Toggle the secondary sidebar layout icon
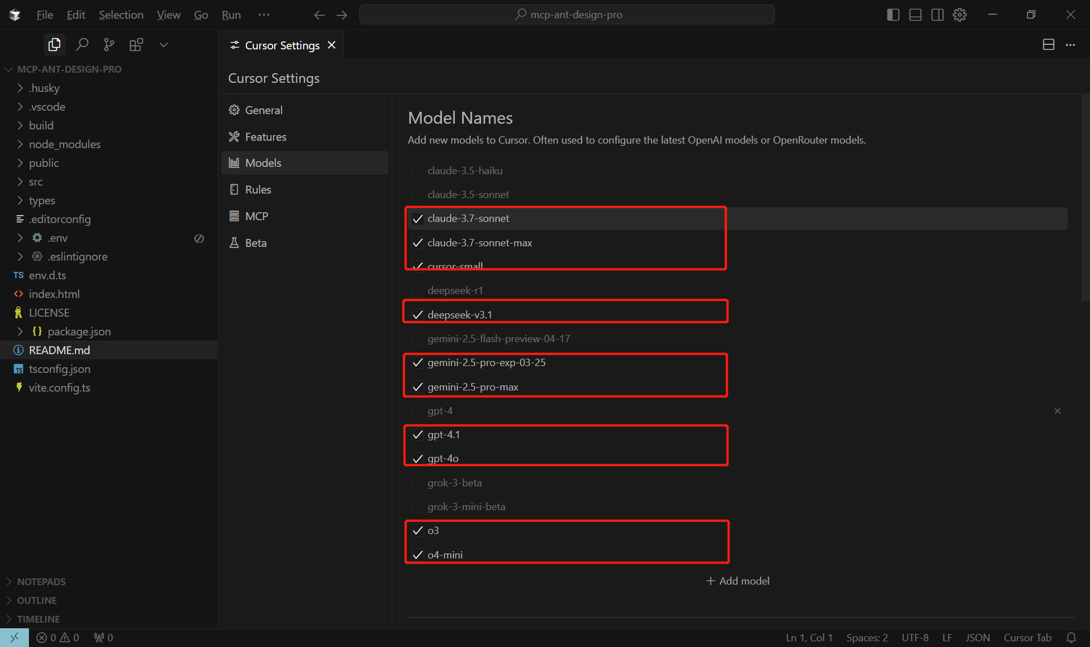1090x647 pixels. [937, 15]
